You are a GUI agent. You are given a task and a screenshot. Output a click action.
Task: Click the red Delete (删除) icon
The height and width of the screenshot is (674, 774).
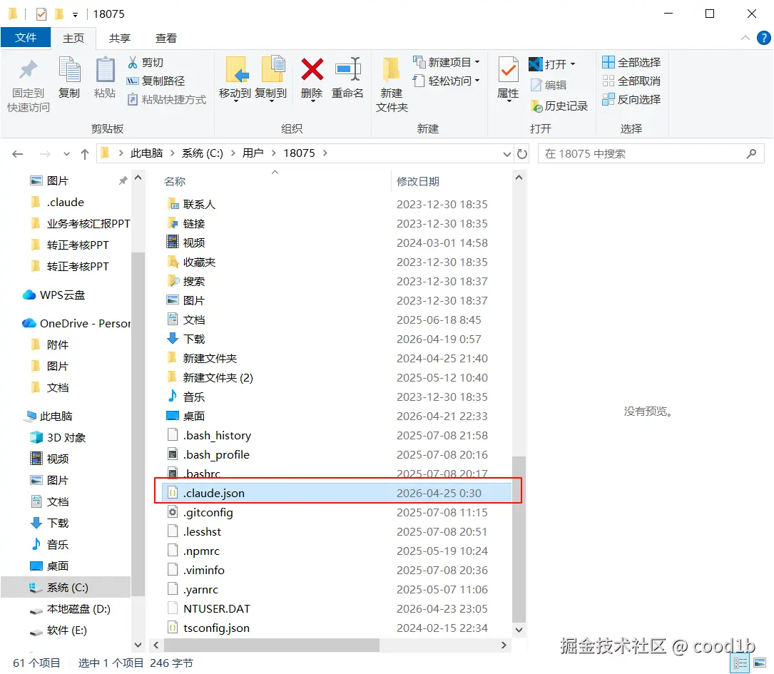pyautogui.click(x=312, y=70)
